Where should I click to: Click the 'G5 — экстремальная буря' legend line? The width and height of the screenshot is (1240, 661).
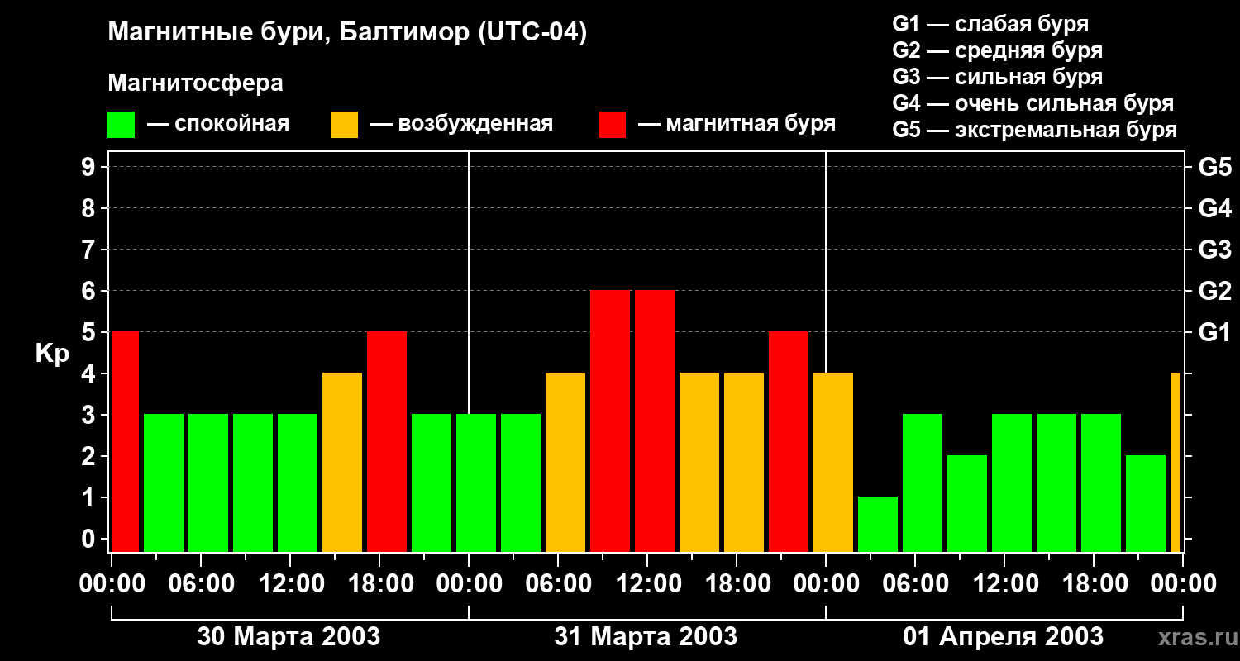1034,130
